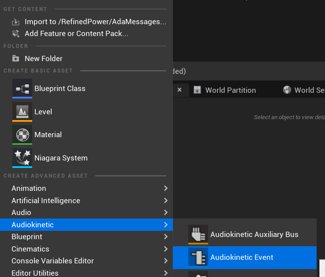The image size is (325, 277).
Task: Choose Import to /RefinedPower/AdaMessages...
Action: pyautogui.click(x=86, y=22)
